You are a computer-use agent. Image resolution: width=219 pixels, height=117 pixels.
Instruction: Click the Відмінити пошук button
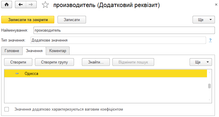133,62
